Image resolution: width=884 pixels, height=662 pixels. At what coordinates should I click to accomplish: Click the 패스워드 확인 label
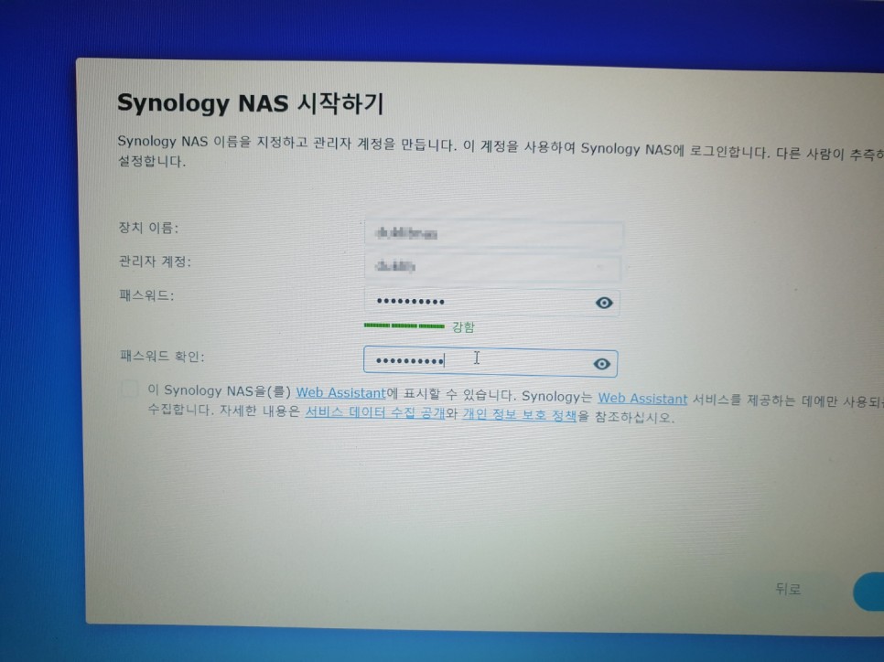coord(162,356)
